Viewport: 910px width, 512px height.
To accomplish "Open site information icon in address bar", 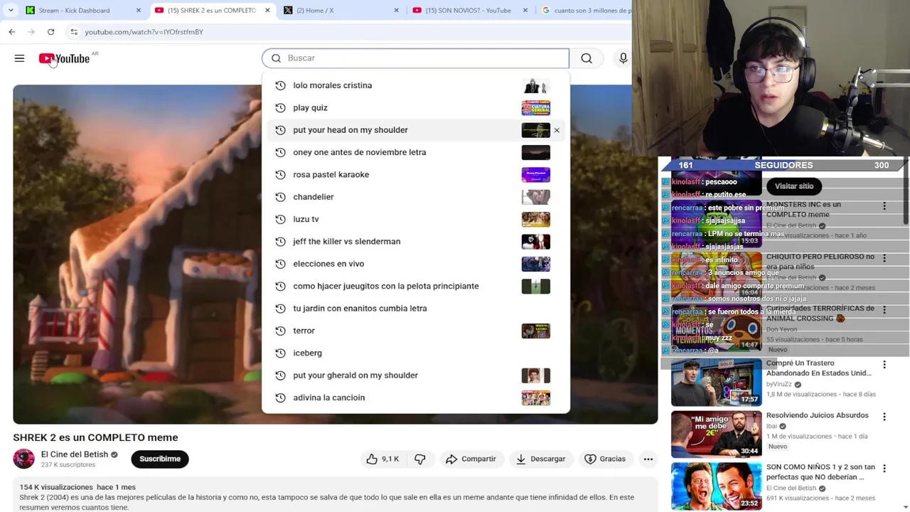I will tap(74, 32).
